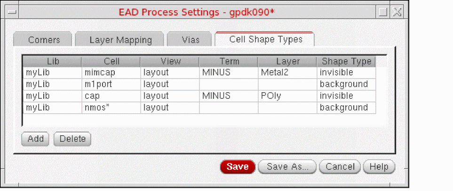Close the EAD Process Settings dialog
Screen dimensions: 453x191
(397, 12)
